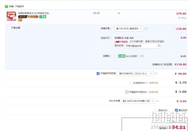This screenshot has width=188, height=131.
Task: Click the green shield guarantee icon
Action: click(x=45, y=17)
